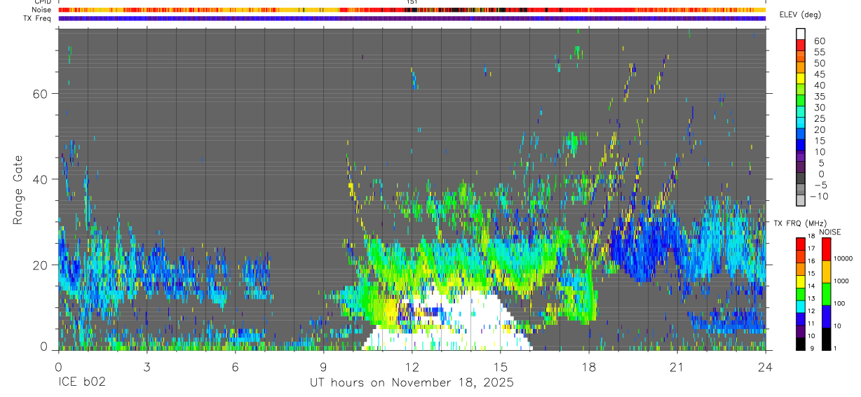The height and width of the screenshot is (397, 861).
Task: Click the '30' label on ELEV colorbar
Action: coord(819,108)
